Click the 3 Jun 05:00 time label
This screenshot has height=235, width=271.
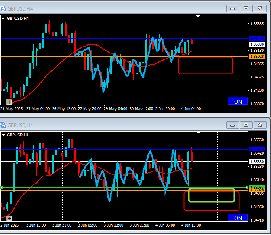tap(88, 225)
